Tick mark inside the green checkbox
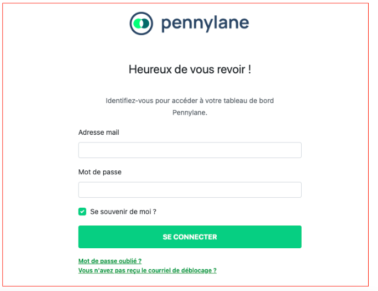Screen dimensions: 378x291 (82, 212)
